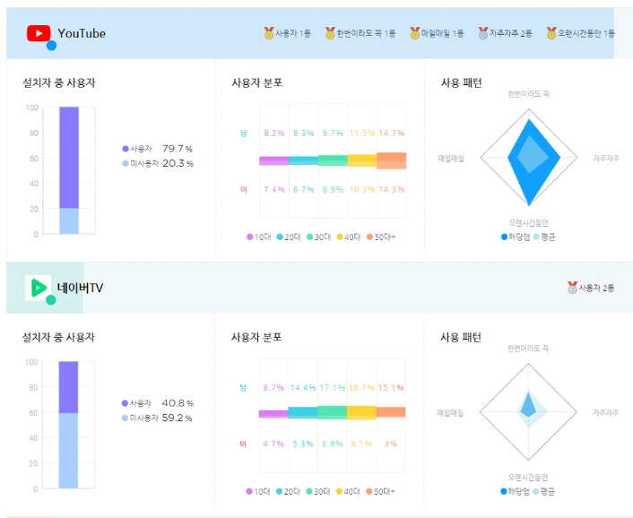Click the silver medal beside 사용자 2등 in 네이버TV
This screenshot has height=518, width=633.
point(572,288)
